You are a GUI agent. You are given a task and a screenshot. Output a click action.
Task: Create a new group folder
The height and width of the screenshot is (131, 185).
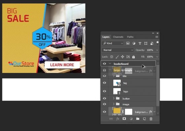pos(138,119)
